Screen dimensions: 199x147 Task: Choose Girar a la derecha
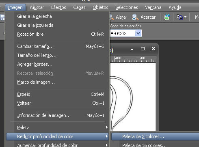[x=58, y=16]
